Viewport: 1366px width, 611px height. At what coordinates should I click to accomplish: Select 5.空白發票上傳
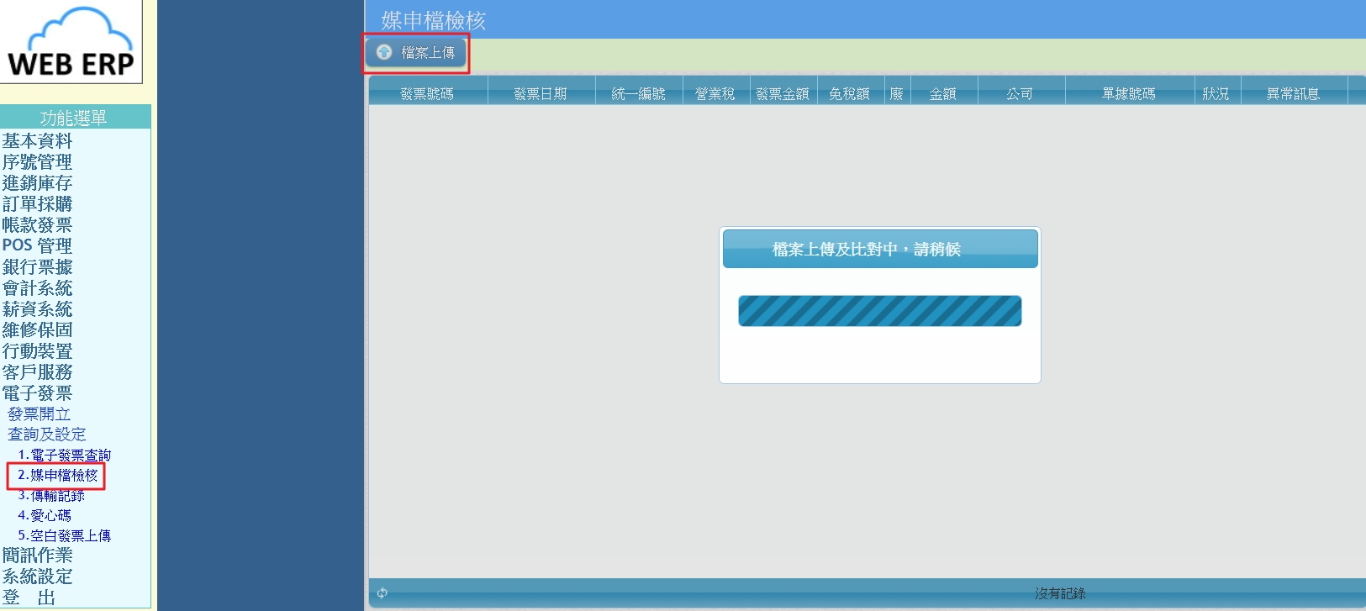[x=64, y=535]
